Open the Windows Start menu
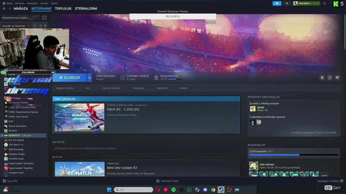 pyautogui.click(x=109, y=190)
